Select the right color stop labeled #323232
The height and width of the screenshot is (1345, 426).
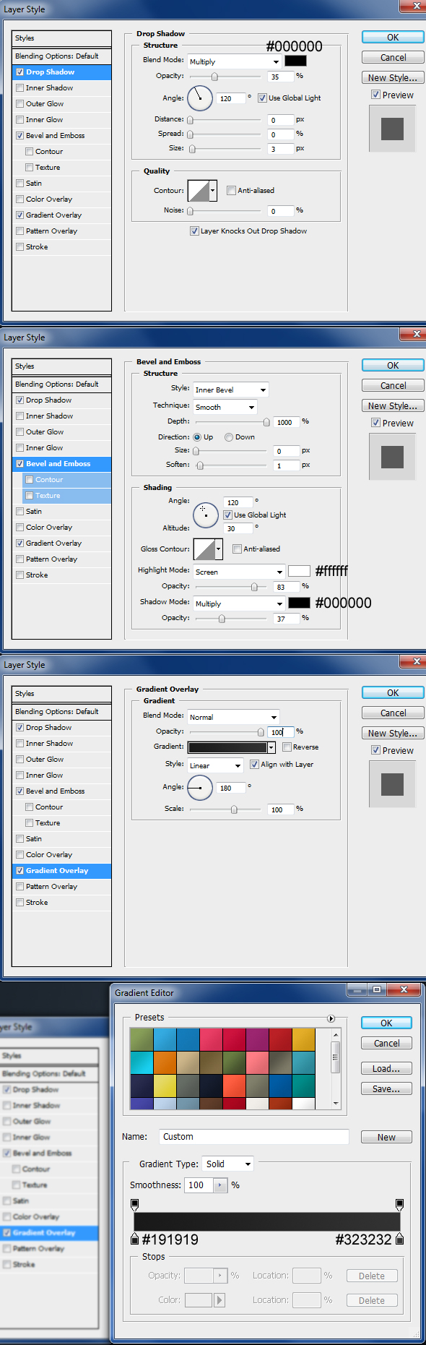click(x=399, y=1239)
